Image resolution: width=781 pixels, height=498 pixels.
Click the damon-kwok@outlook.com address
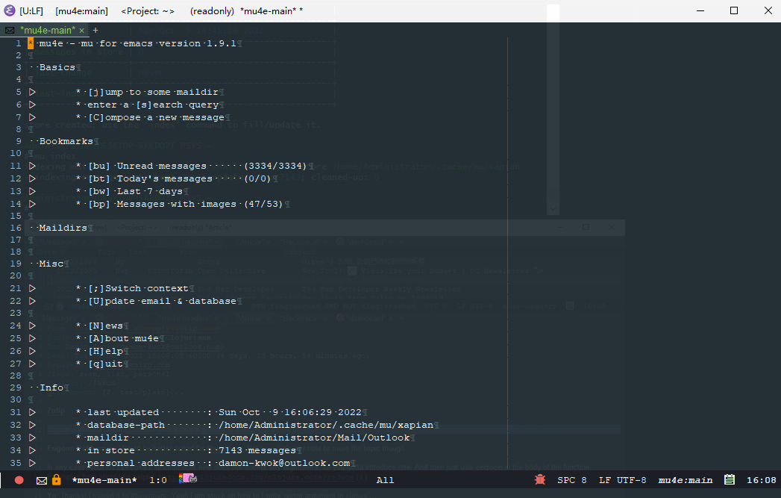point(284,463)
